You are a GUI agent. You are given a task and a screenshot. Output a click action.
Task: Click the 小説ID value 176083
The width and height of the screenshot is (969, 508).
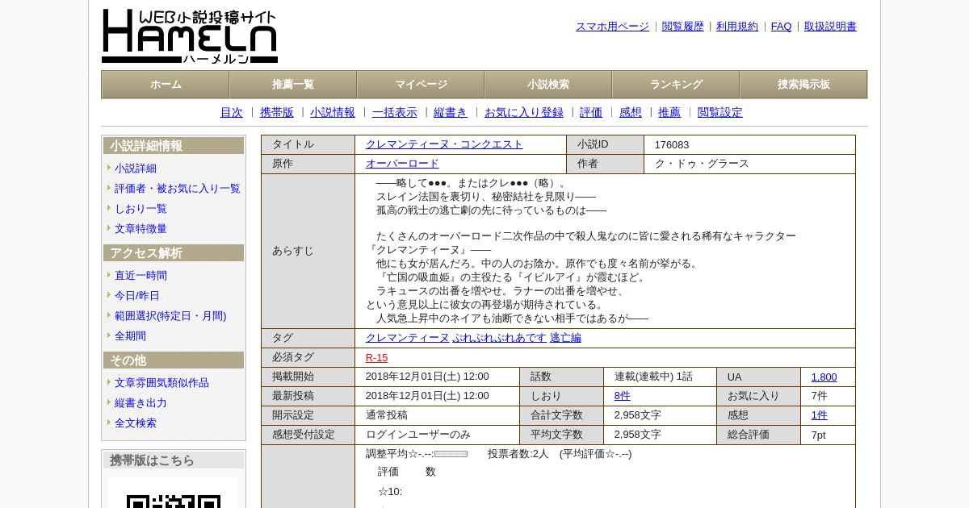coord(672,145)
